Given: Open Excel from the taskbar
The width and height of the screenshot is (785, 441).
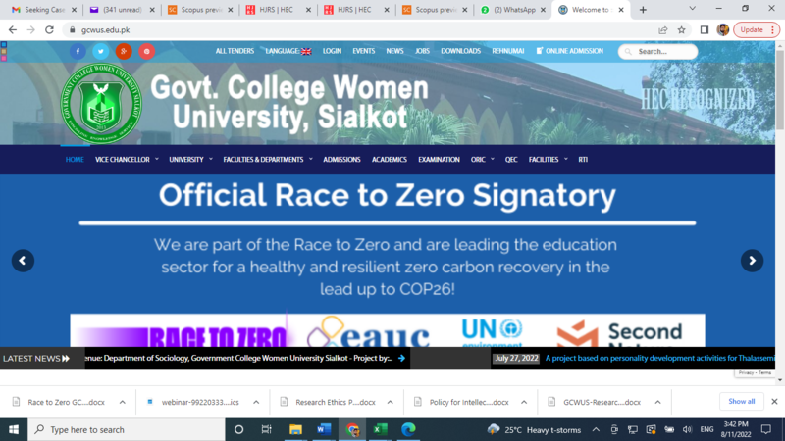Looking at the screenshot, I should (x=381, y=429).
